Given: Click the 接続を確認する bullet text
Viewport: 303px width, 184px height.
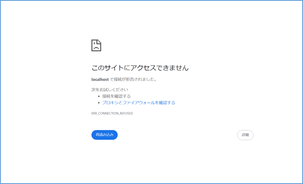Looking at the screenshot, I should [x=116, y=96].
